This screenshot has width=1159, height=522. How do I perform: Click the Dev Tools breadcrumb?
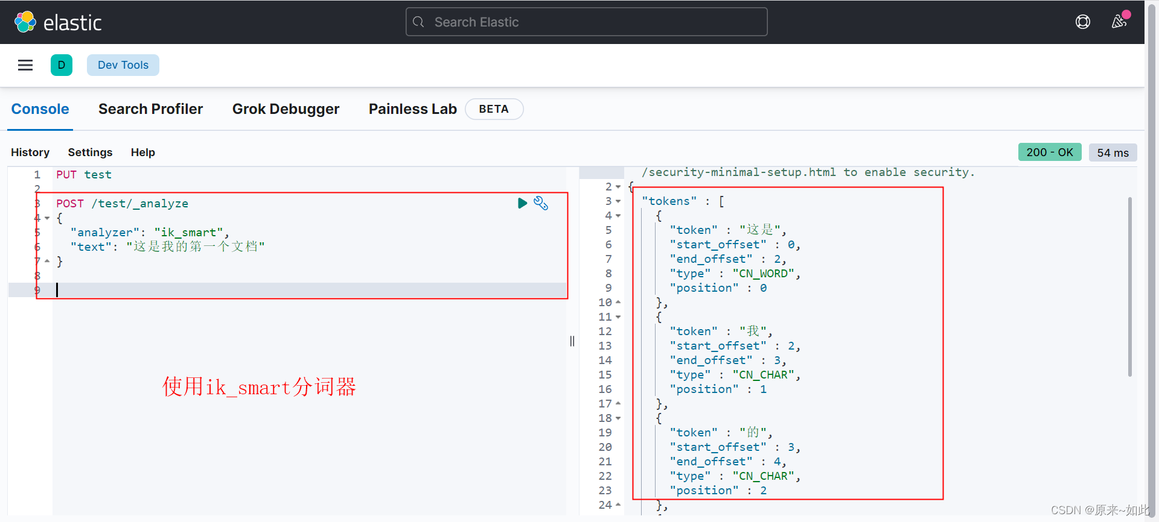click(123, 65)
